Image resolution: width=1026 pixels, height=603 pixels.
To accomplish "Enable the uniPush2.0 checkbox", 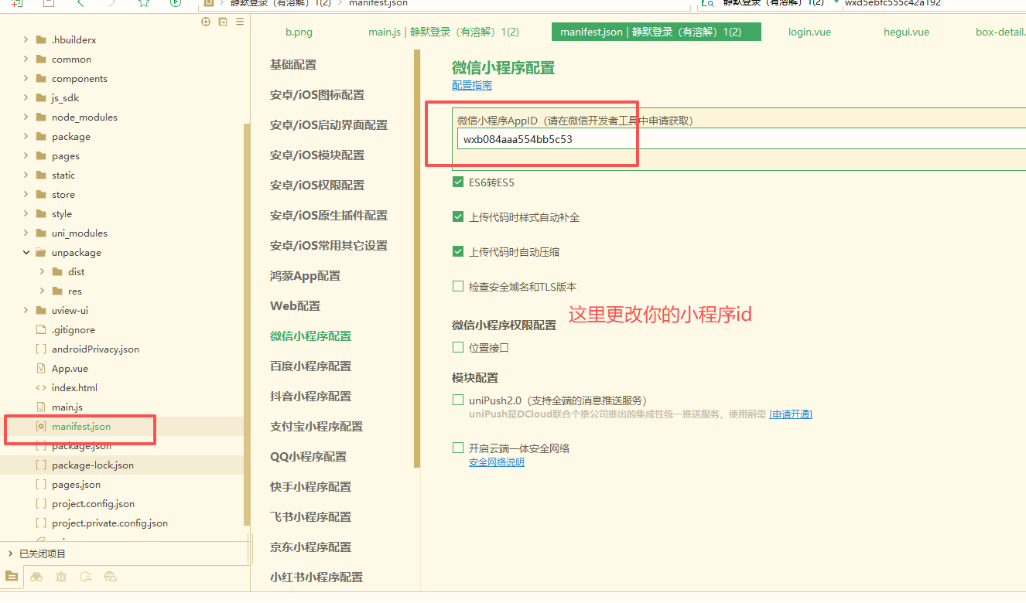I will pos(458,400).
